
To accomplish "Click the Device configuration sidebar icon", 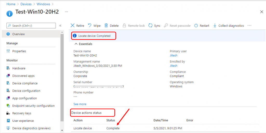I will [x=8, y=91].
